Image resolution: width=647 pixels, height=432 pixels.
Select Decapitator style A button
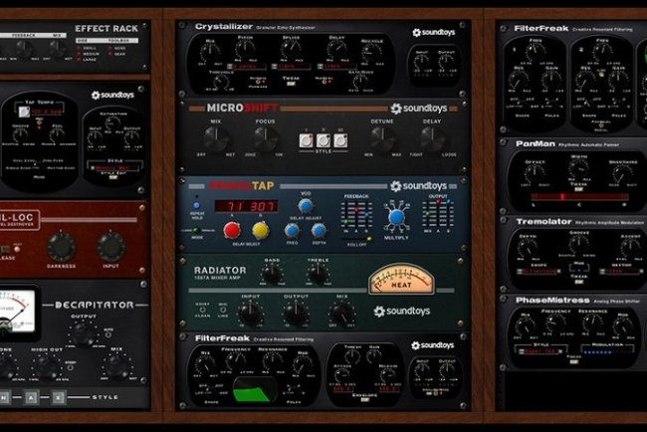coord(32,397)
